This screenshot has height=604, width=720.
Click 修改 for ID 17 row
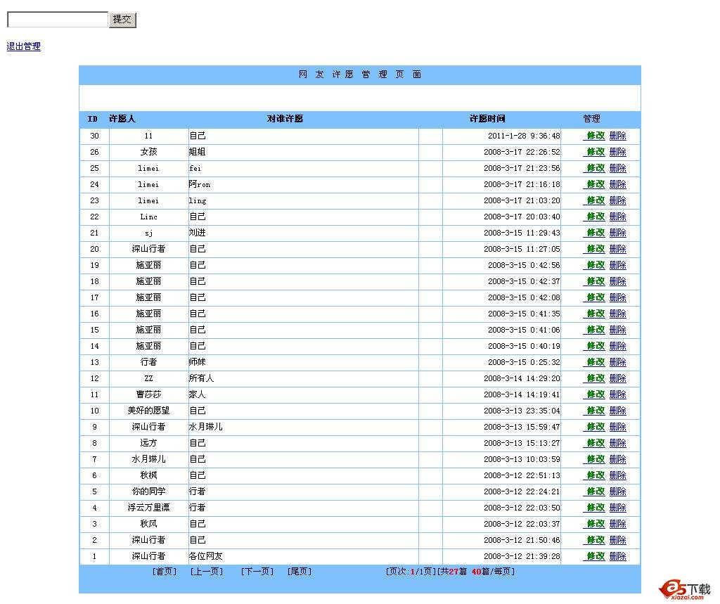pyautogui.click(x=596, y=297)
